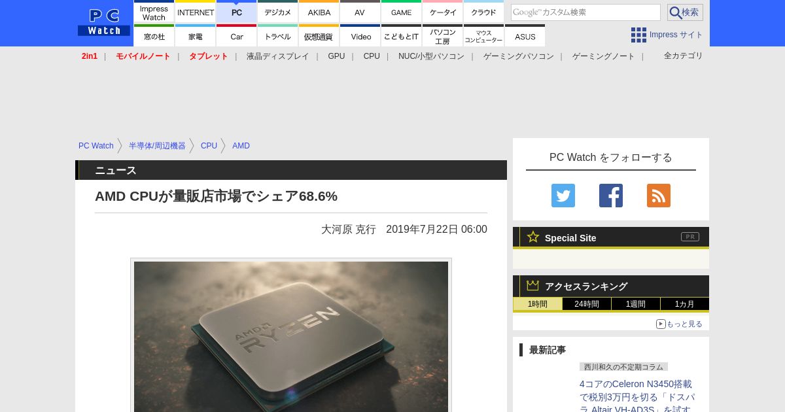Viewport: 785px width, 412px height.
Task: Click CPU breadcrumb link
Action: click(209, 146)
